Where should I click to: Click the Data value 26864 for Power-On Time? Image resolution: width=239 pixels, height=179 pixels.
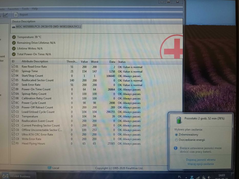[x=111, y=89]
